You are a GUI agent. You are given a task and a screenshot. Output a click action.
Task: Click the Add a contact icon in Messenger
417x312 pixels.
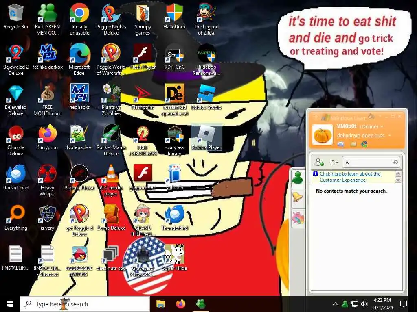click(x=319, y=162)
